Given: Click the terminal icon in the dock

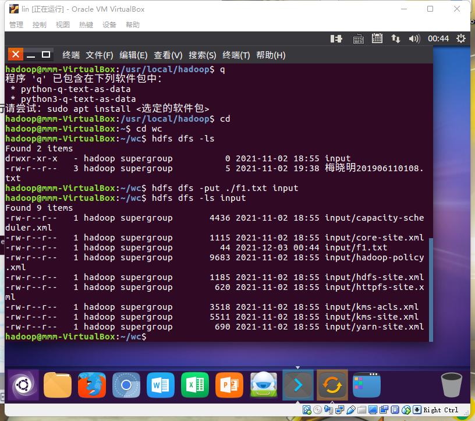Looking at the screenshot, I should 298,385.
